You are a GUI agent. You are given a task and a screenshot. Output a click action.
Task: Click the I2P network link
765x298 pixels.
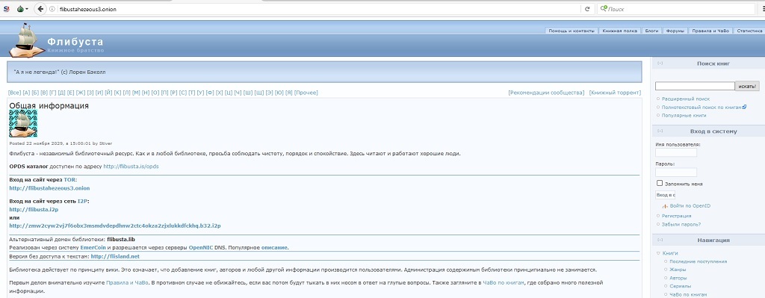pyautogui.click(x=82, y=201)
